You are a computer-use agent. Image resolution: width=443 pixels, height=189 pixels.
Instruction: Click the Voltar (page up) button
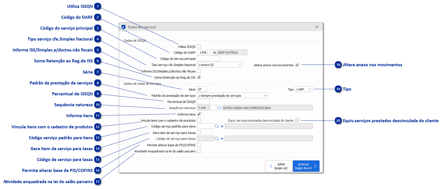click(x=278, y=166)
